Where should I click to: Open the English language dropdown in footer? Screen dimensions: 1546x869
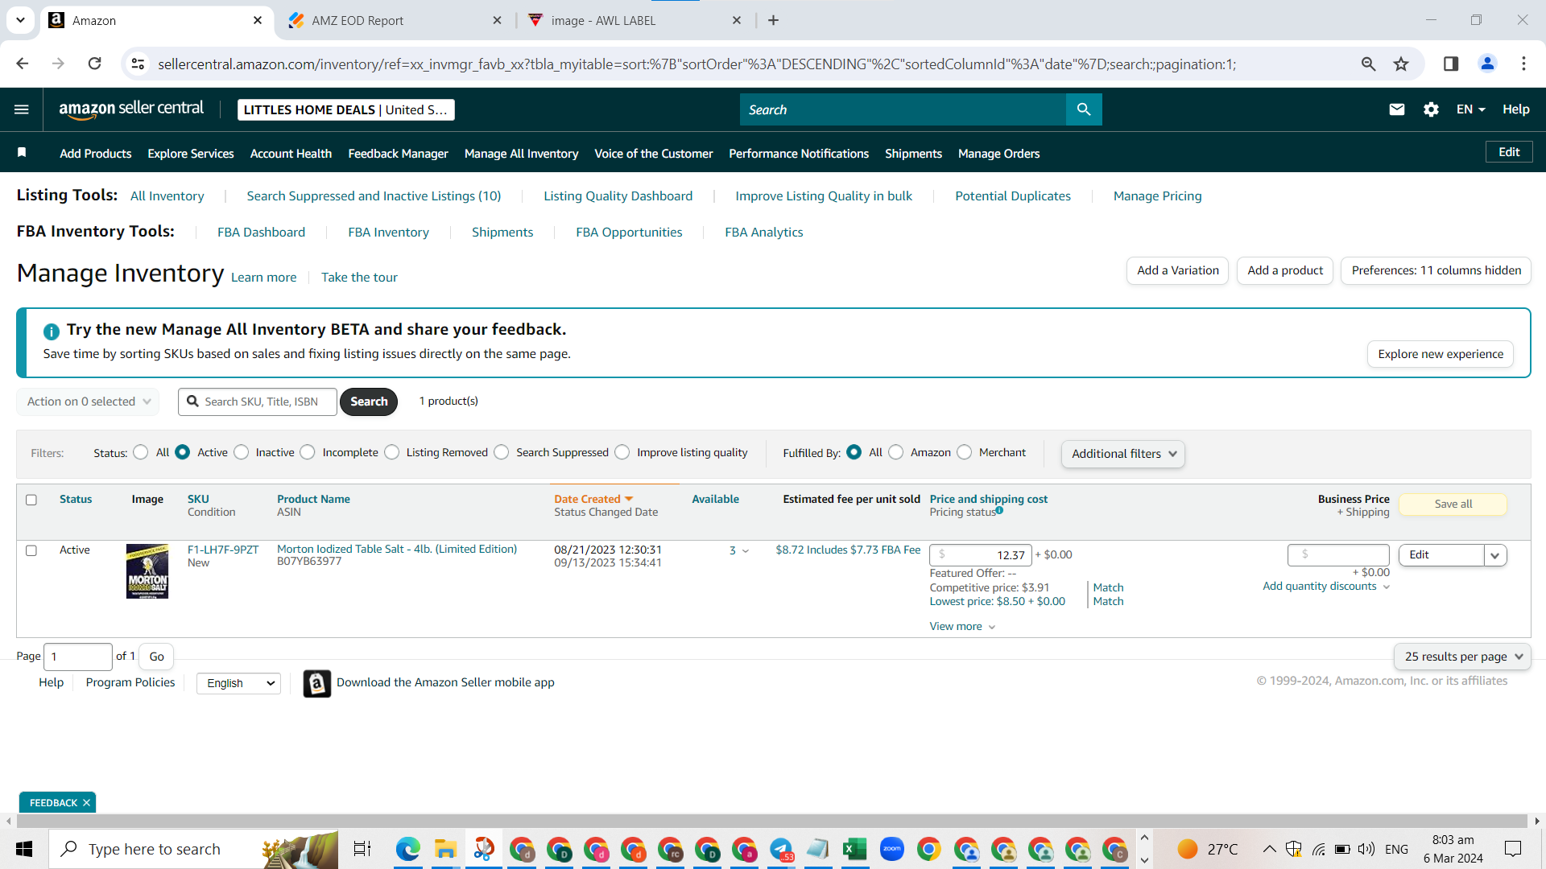coord(239,683)
